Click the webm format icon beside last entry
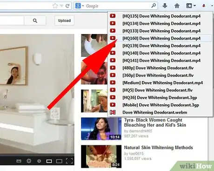The width and height of the screenshot is (214, 171). (113, 112)
